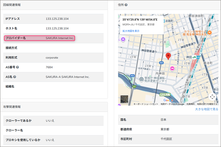
Task: Click 地図の誤りを報告する link
Action: tap(207, 104)
